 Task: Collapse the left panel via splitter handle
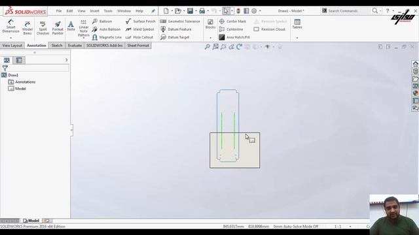coord(71,130)
